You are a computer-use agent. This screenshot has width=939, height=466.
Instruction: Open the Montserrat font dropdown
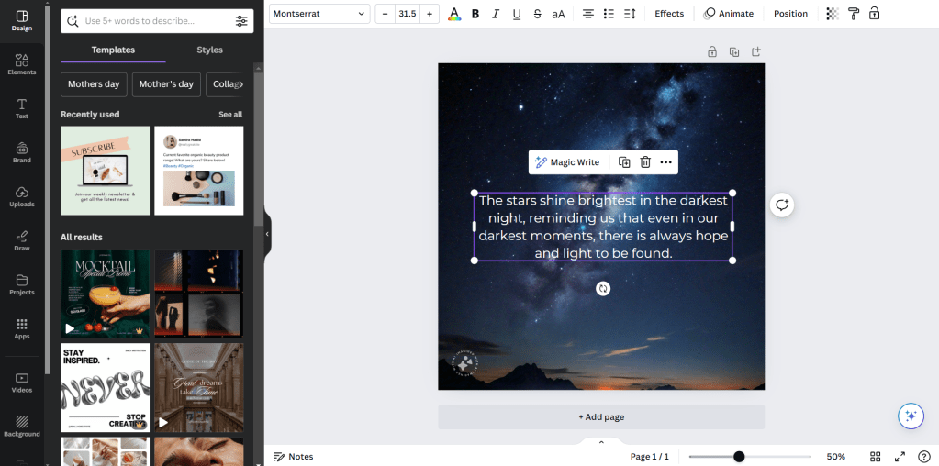319,14
